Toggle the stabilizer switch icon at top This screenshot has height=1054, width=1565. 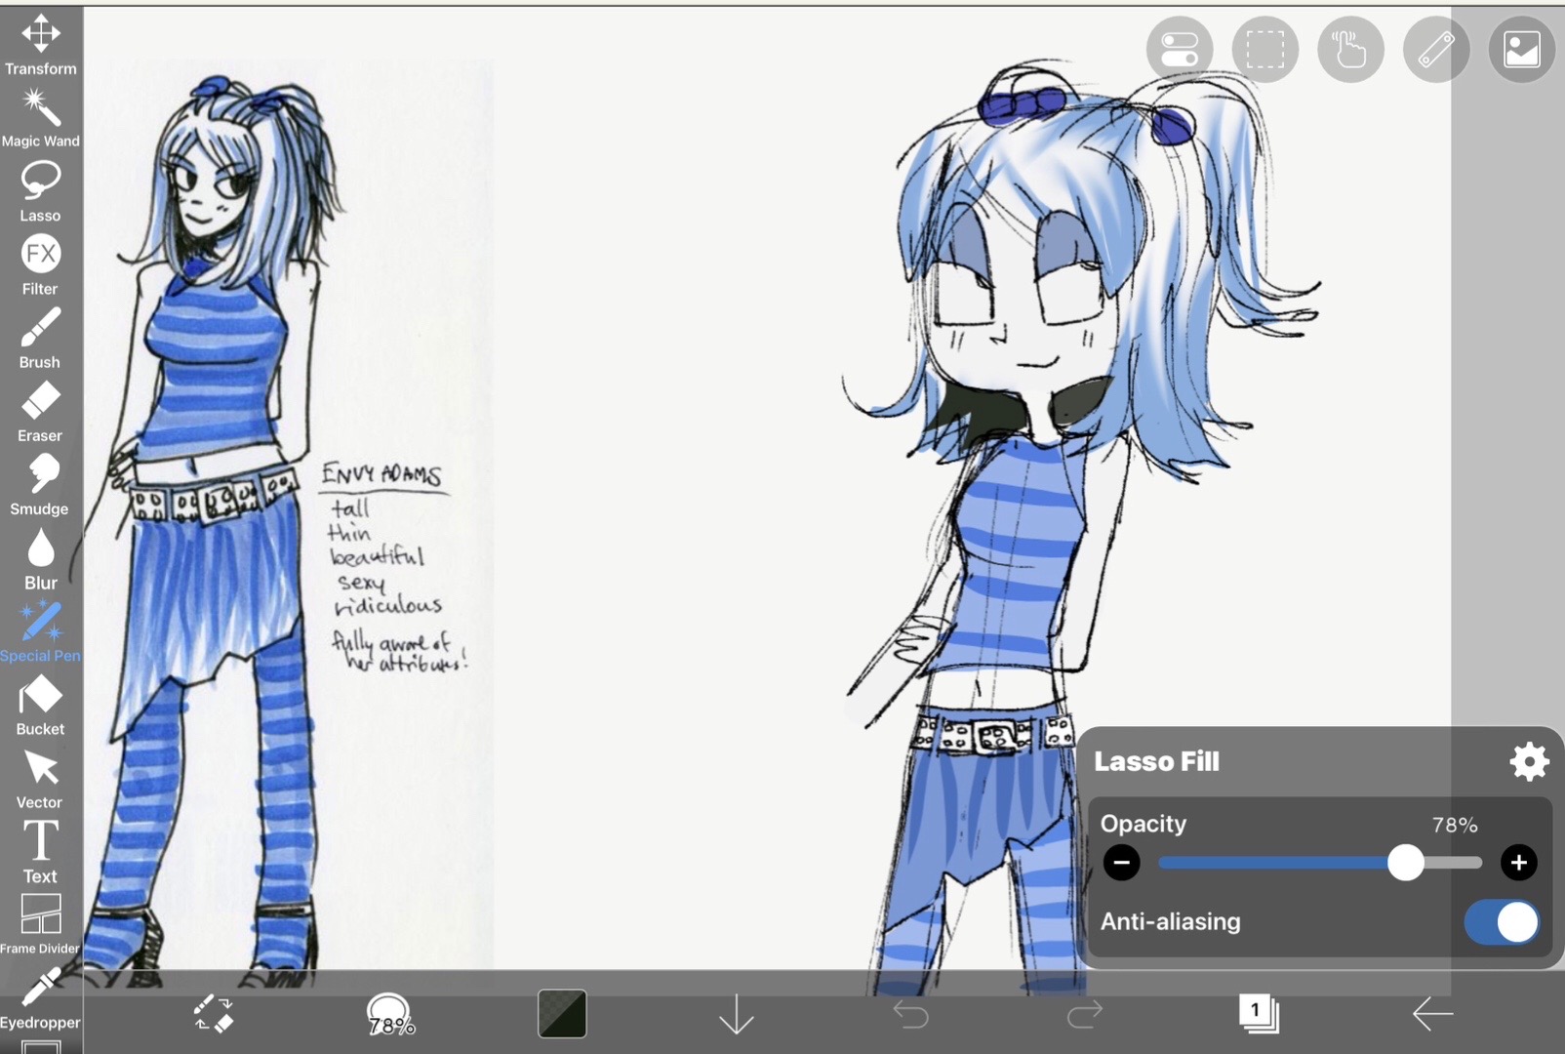pos(1180,49)
